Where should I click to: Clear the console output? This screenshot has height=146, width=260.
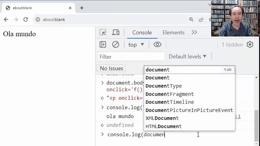115,45
